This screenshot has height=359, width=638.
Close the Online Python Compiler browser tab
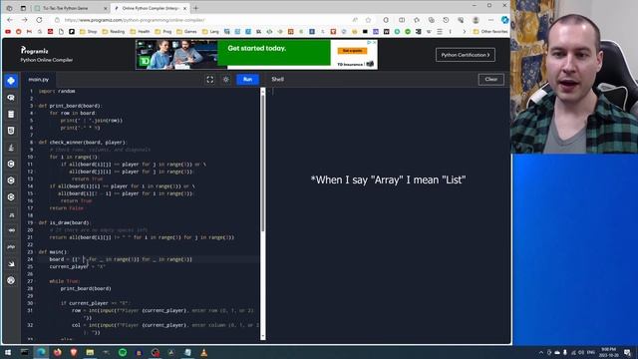point(184,8)
